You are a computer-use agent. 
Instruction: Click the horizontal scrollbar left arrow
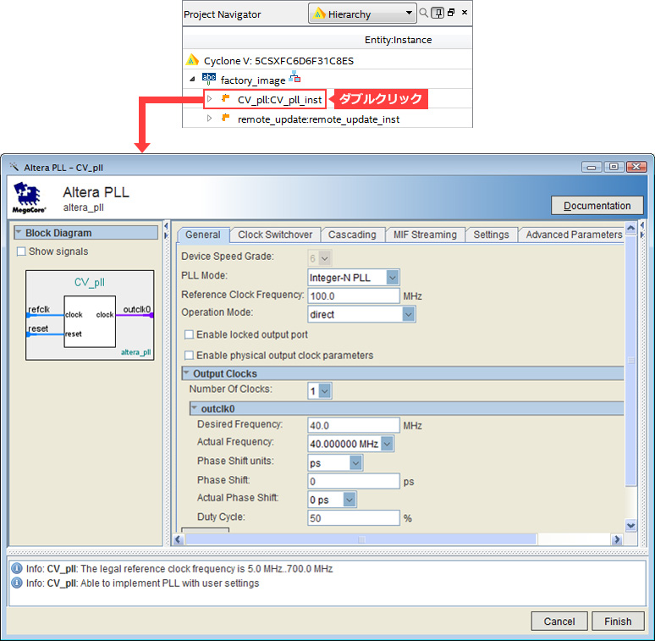tap(179, 539)
